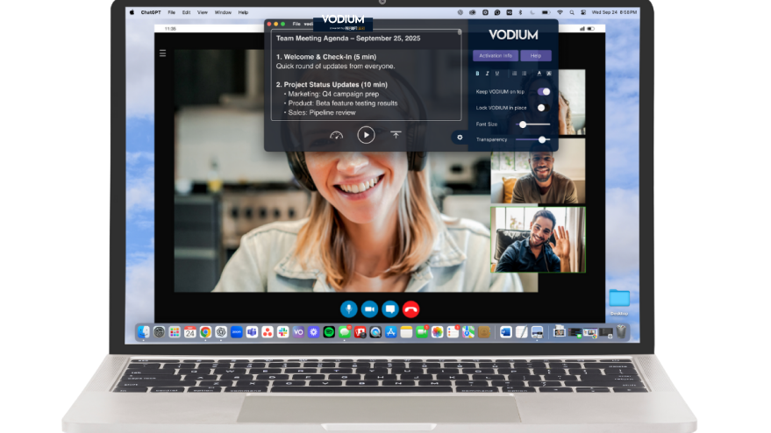Open File menu in VODIUM window
771x433 pixels.
click(x=296, y=24)
